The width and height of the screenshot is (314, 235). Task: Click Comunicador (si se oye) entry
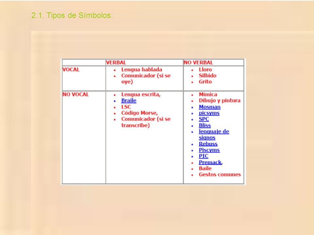146,79
